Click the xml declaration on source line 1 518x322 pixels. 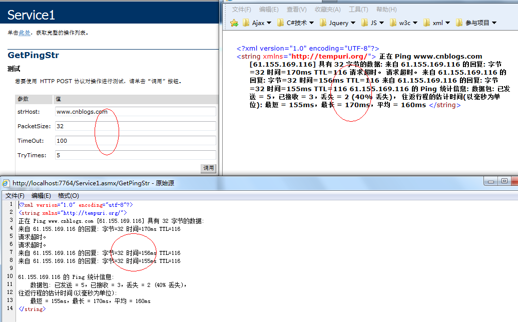coord(76,205)
